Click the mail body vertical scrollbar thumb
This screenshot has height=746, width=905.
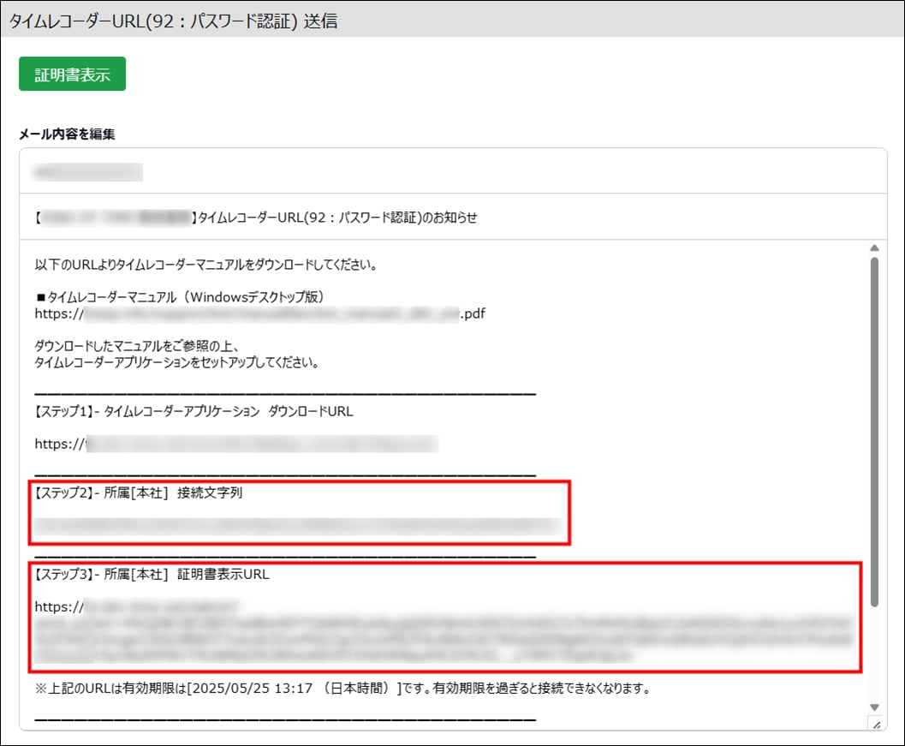click(874, 428)
